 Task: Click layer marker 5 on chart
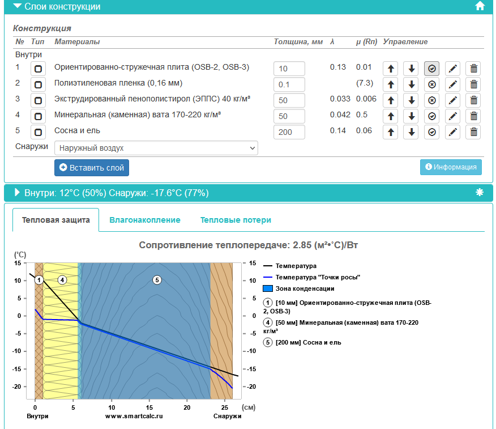click(157, 280)
